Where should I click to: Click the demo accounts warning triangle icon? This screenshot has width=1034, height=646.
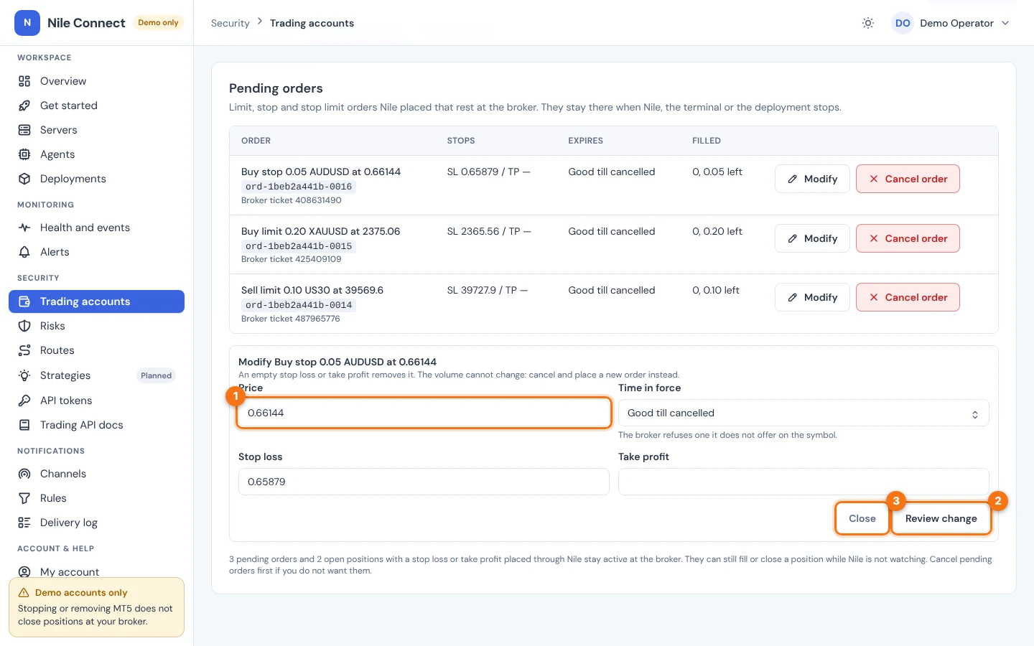(24, 593)
